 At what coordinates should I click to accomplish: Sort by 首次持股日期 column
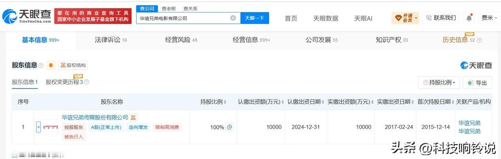tap(453, 102)
